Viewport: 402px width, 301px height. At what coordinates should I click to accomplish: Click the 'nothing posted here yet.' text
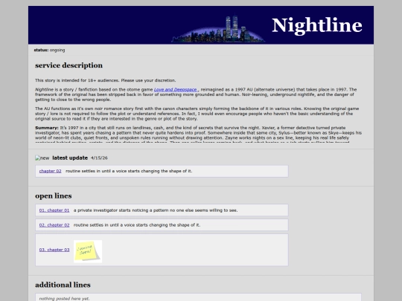pyautogui.click(x=64, y=299)
